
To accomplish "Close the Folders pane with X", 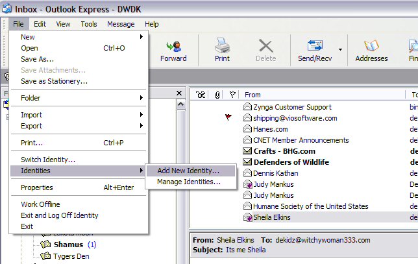I will click(x=179, y=93).
